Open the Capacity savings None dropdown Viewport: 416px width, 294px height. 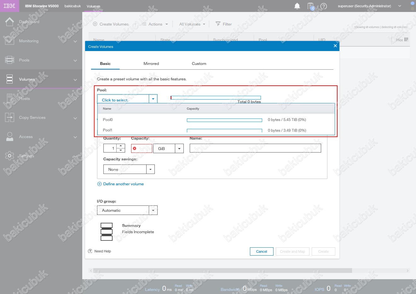click(150, 169)
